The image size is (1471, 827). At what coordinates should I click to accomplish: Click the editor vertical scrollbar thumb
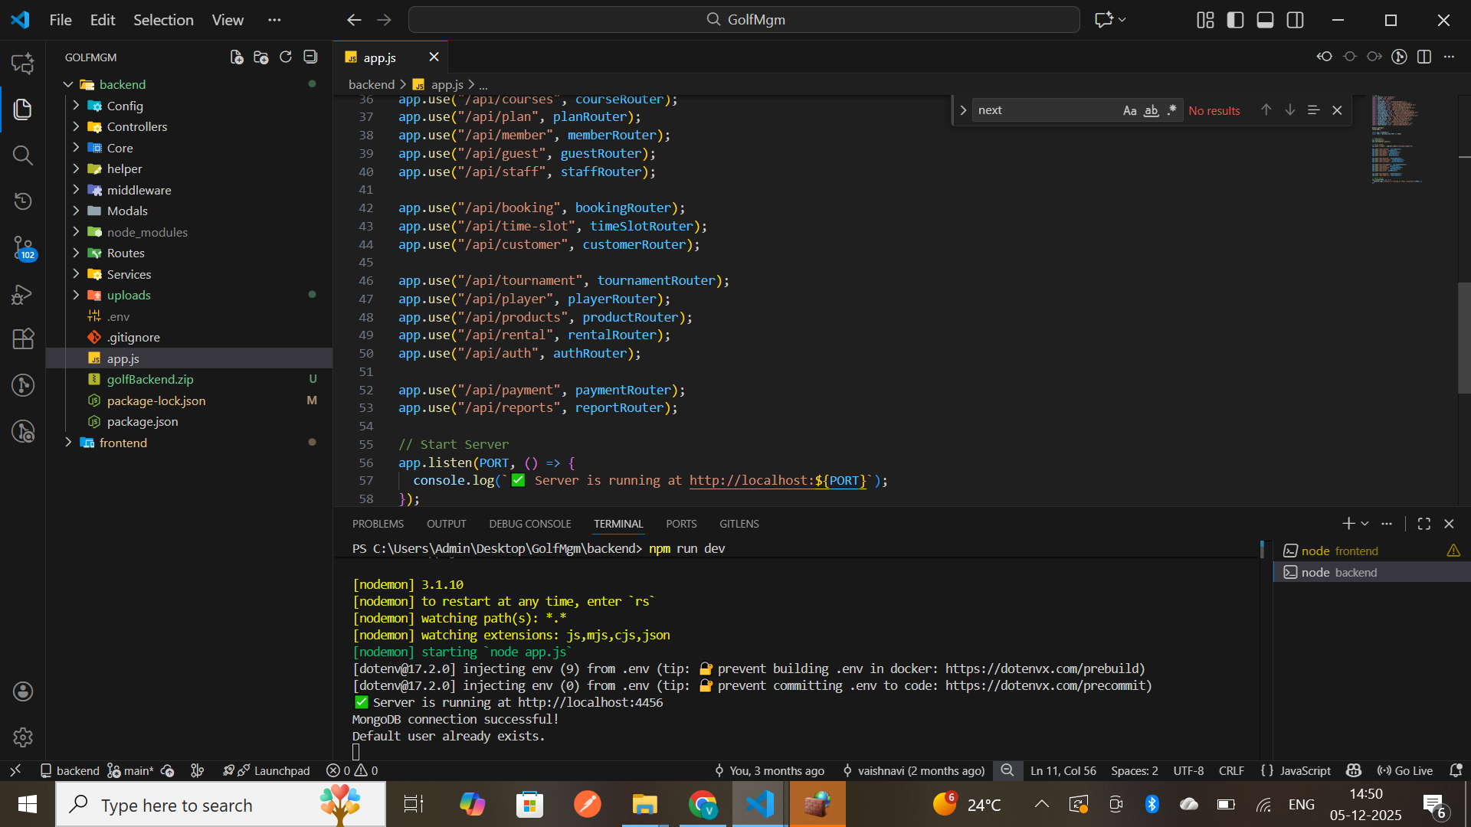[x=1463, y=337]
